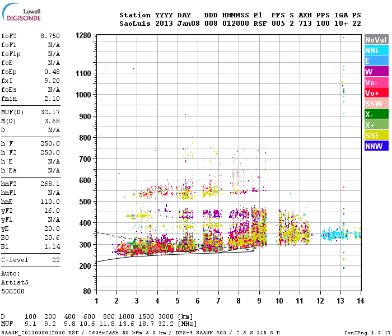Click the 13 MHz frequency axis label
This screenshot has height=336, width=392.
pos(340,301)
